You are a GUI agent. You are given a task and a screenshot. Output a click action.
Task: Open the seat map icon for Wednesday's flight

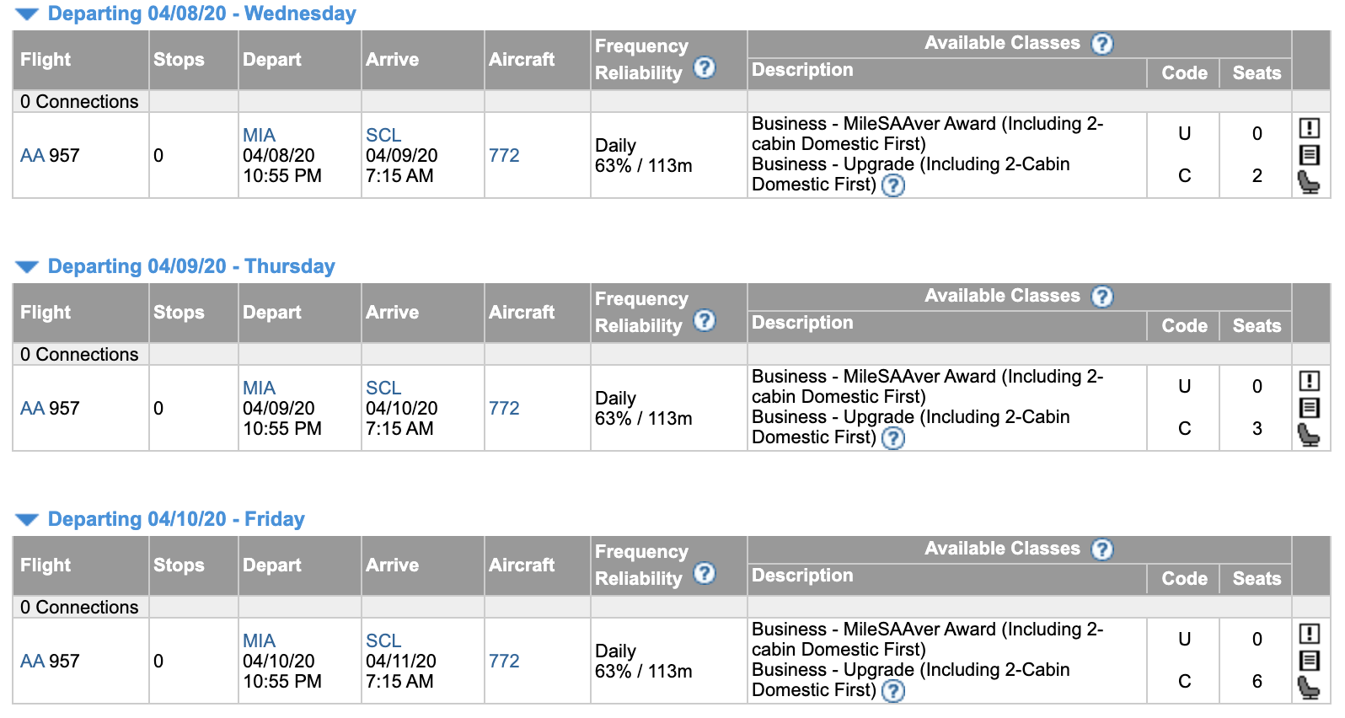coord(1309,182)
